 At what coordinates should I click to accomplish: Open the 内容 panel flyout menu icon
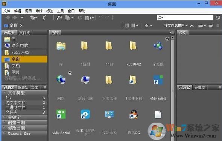172,33
